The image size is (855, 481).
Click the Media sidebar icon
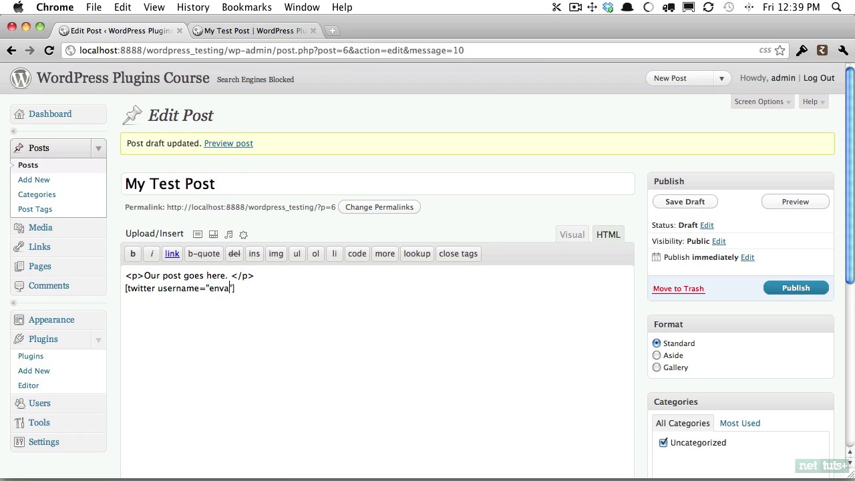[x=19, y=228]
